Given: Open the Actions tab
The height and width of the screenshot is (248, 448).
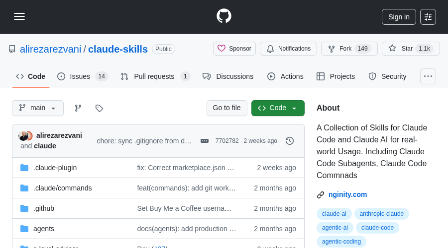Looking at the screenshot, I should click(285, 76).
